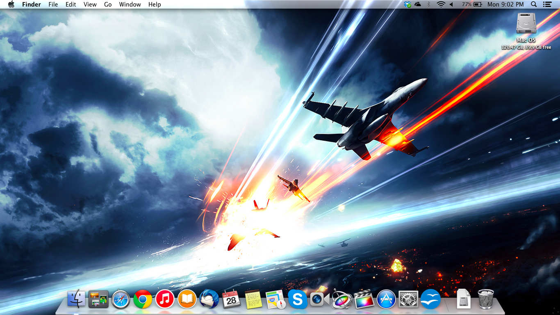
Task: Open System Preferences gear icon
Action: 408,299
